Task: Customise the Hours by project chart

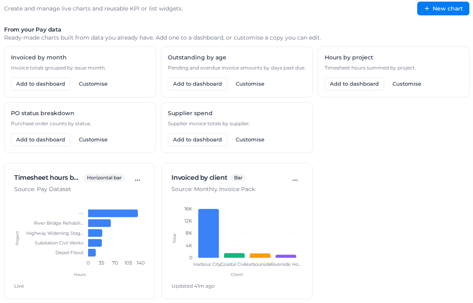Action: [x=407, y=84]
